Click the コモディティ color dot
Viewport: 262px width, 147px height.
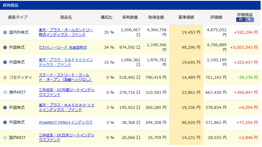[5, 77]
